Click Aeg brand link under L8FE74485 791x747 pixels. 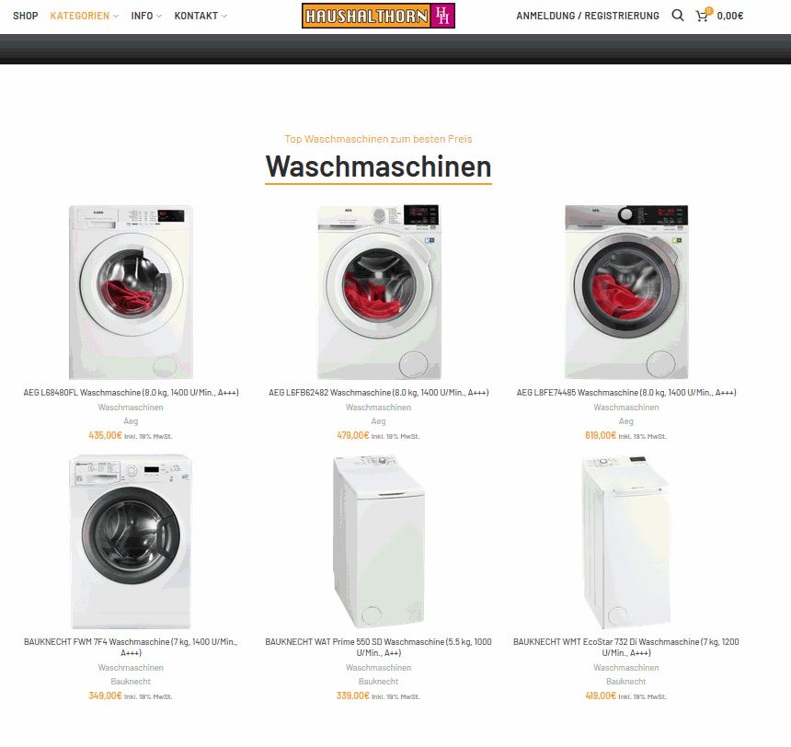[626, 421]
